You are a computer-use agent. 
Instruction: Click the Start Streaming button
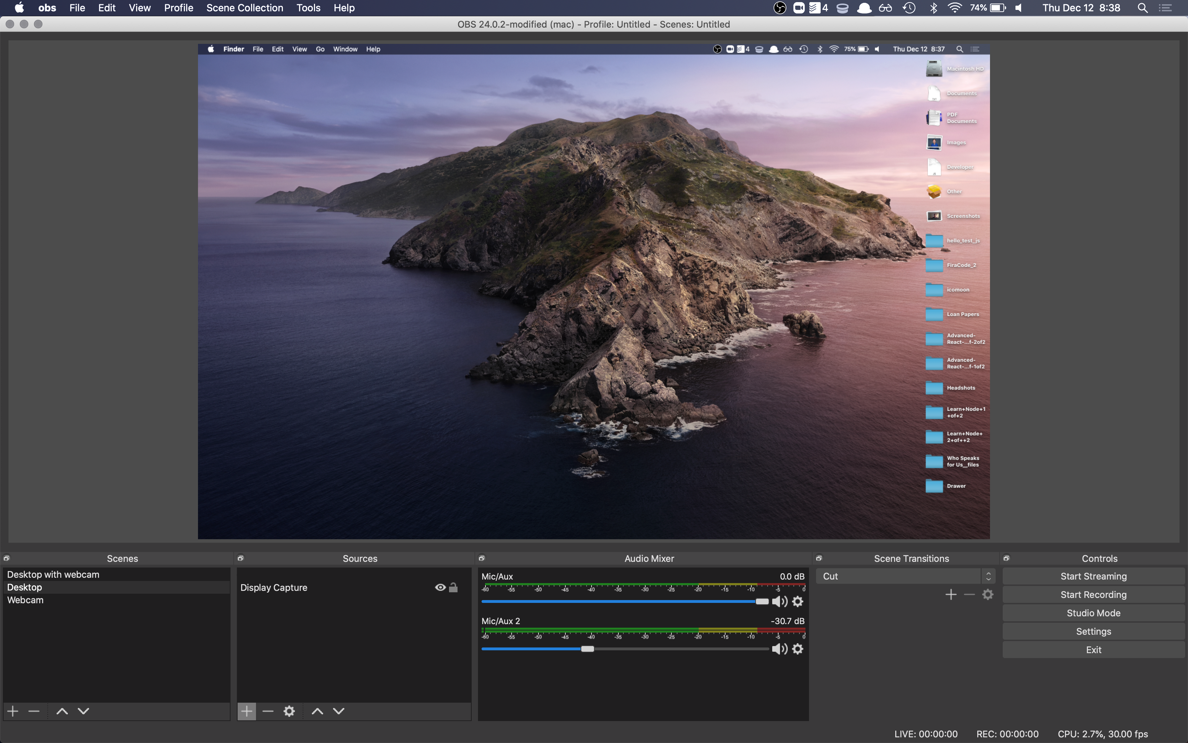click(x=1094, y=575)
